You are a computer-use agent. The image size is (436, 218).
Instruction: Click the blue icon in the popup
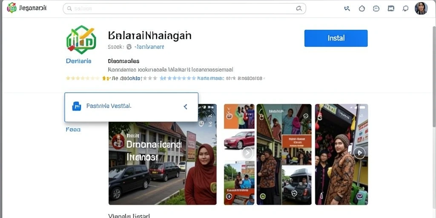pos(77,106)
